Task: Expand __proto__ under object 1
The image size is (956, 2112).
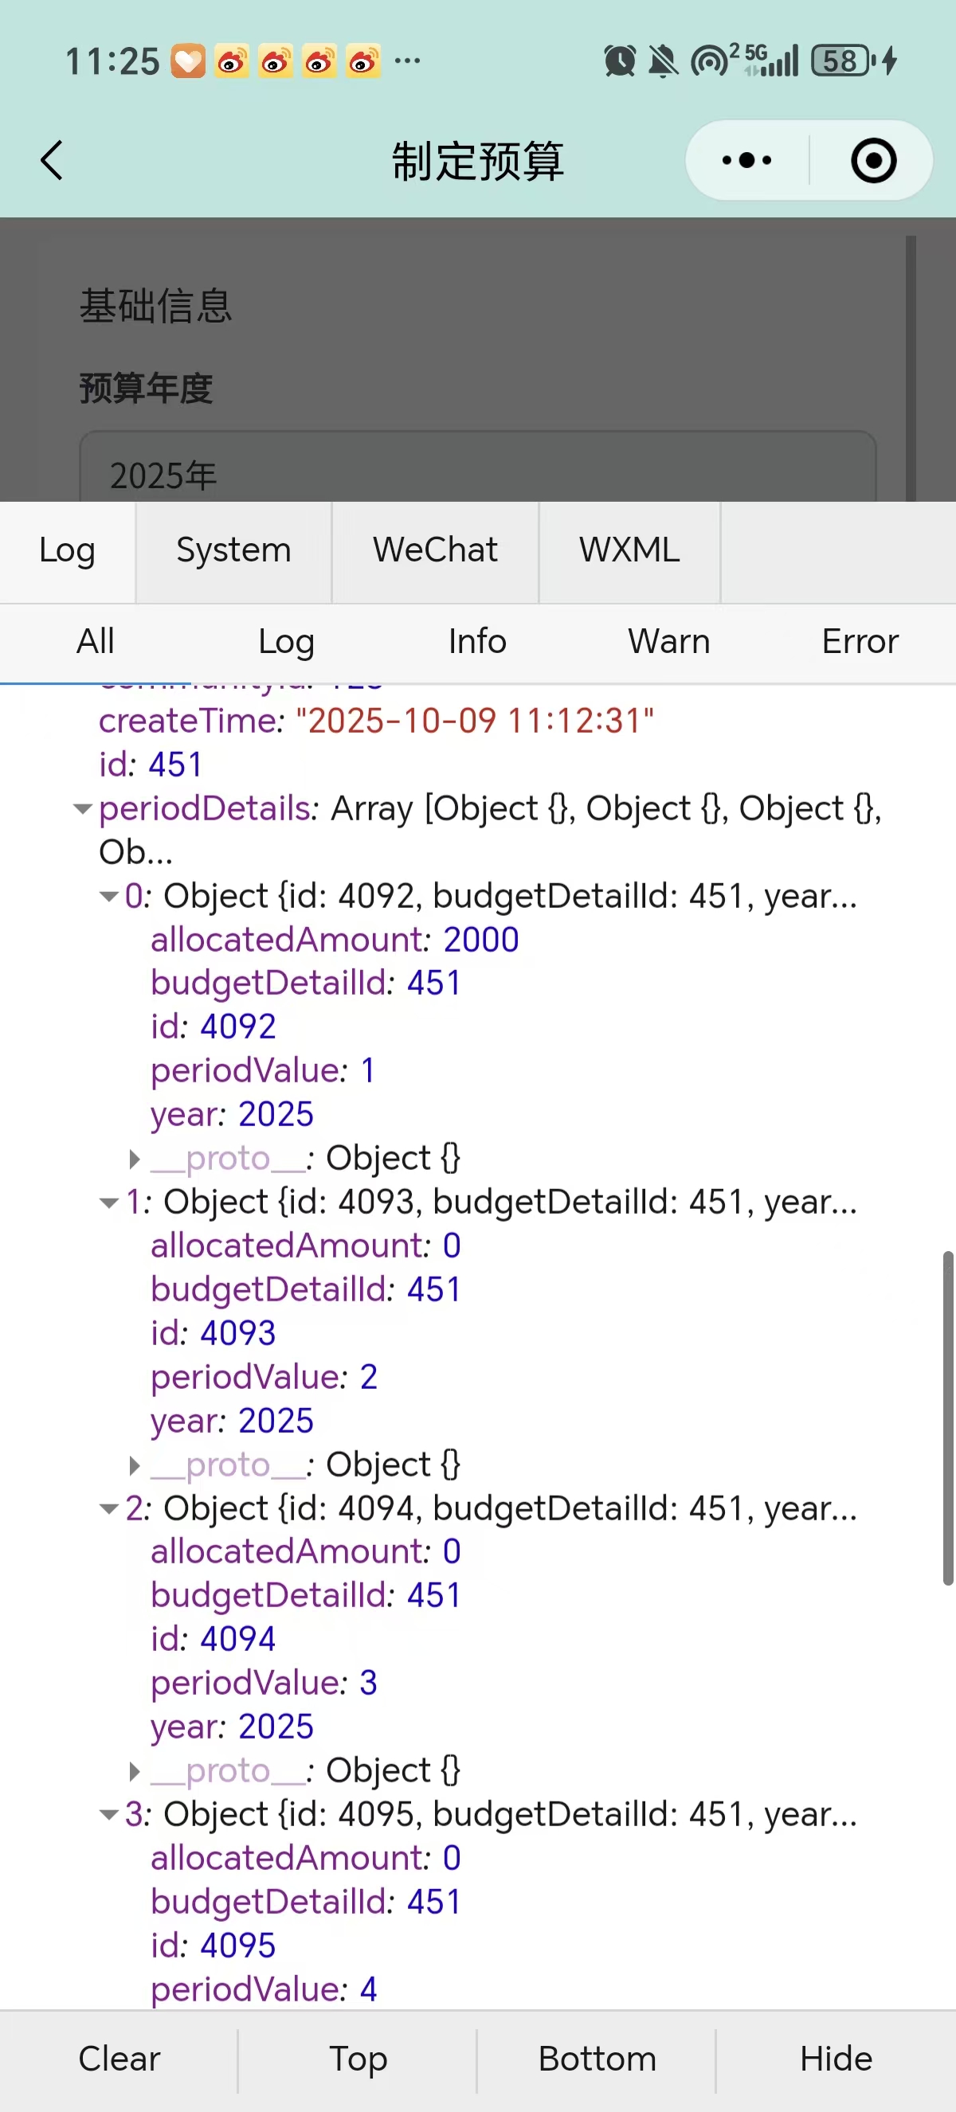Action: pos(135,1465)
